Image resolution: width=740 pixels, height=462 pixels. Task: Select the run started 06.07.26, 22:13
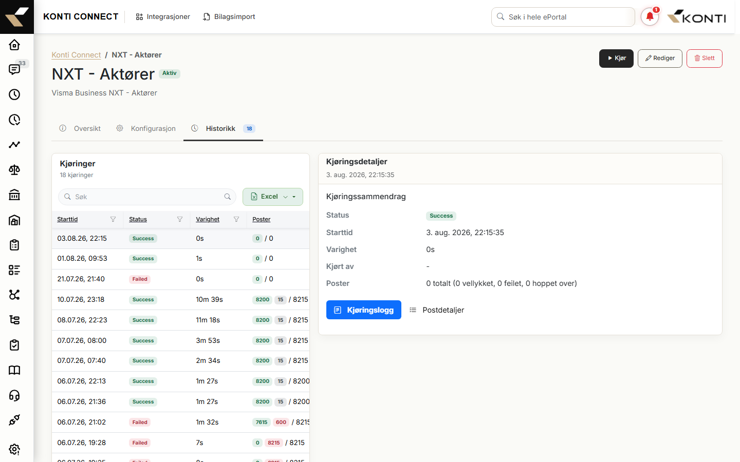[180, 381]
